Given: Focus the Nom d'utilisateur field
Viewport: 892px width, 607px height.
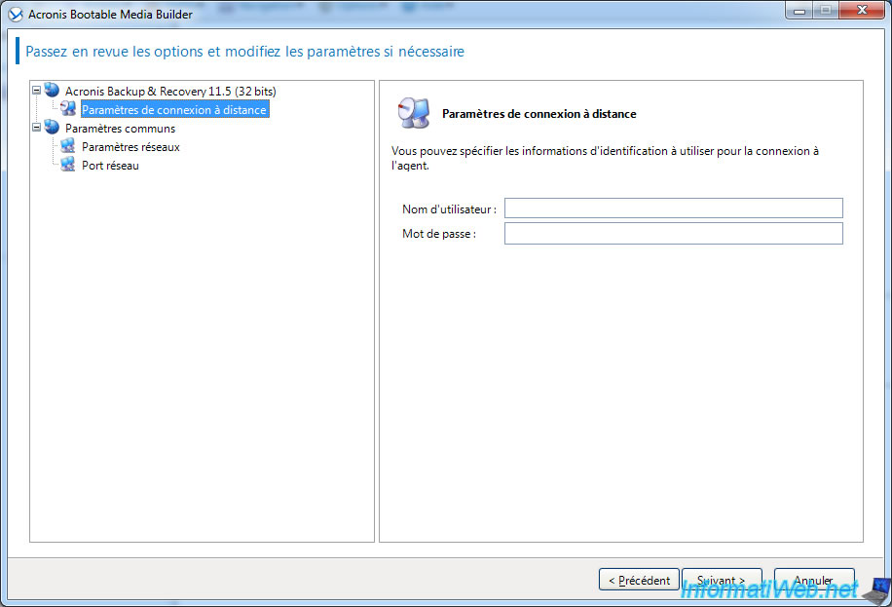Looking at the screenshot, I should click(x=674, y=209).
